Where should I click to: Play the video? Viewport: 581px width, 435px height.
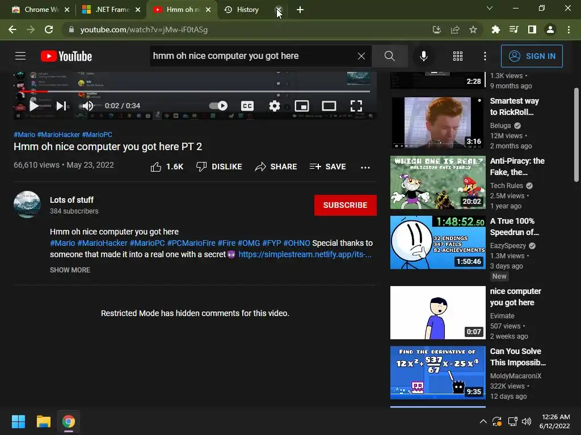(x=33, y=106)
